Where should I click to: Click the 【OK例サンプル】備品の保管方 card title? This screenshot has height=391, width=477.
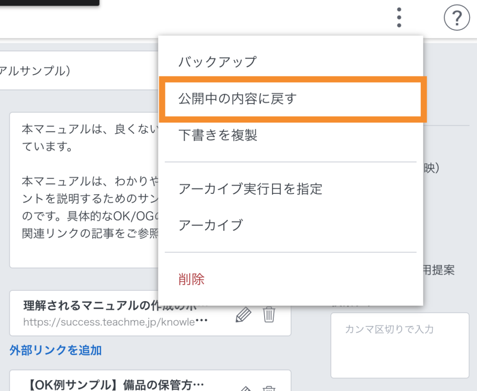coord(116,385)
